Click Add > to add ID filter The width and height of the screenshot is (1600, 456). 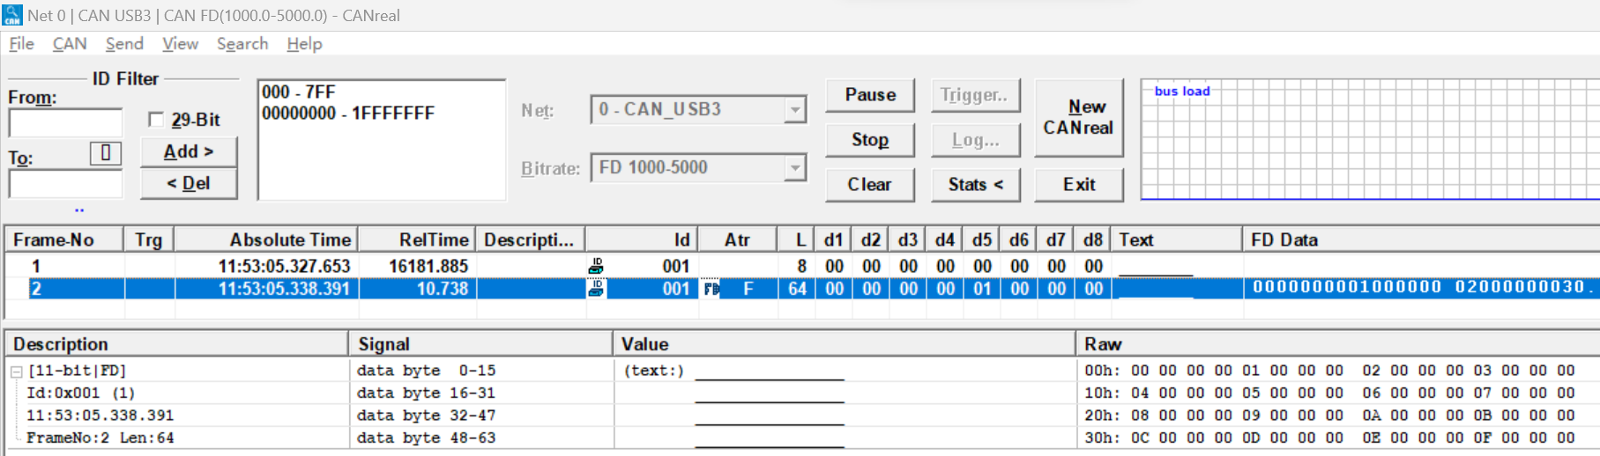coord(189,151)
